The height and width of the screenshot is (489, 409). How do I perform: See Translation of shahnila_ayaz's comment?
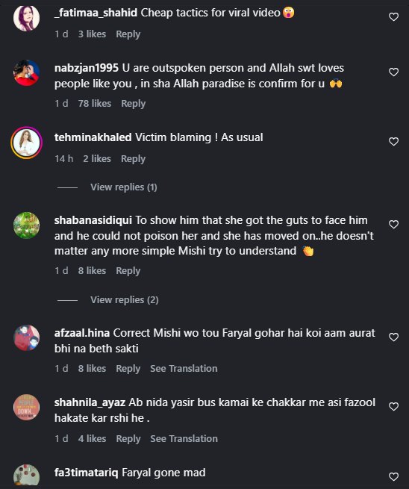(184, 439)
